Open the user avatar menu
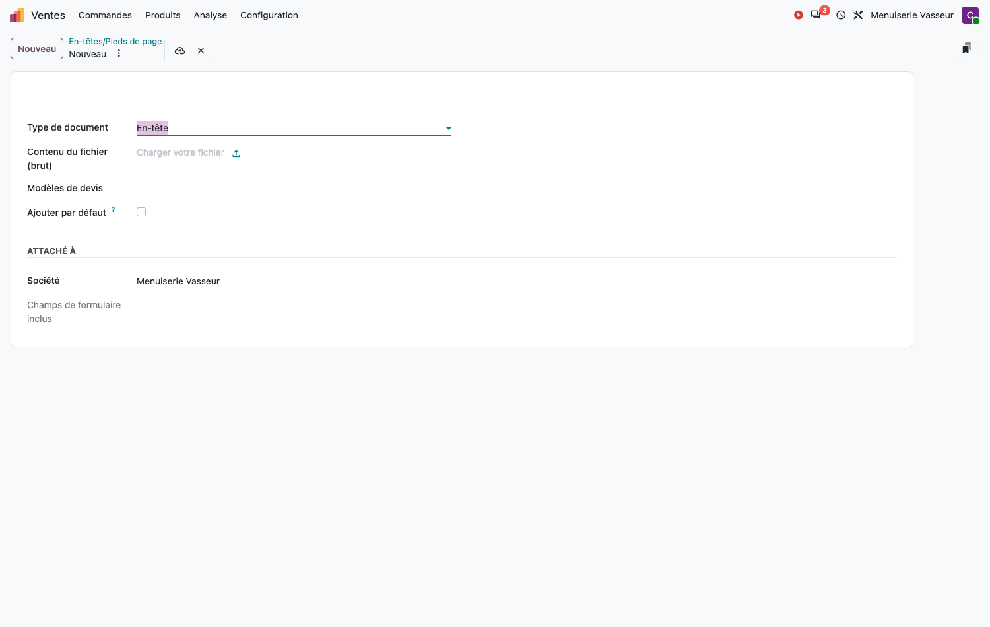This screenshot has width=990, height=627. pos(970,15)
